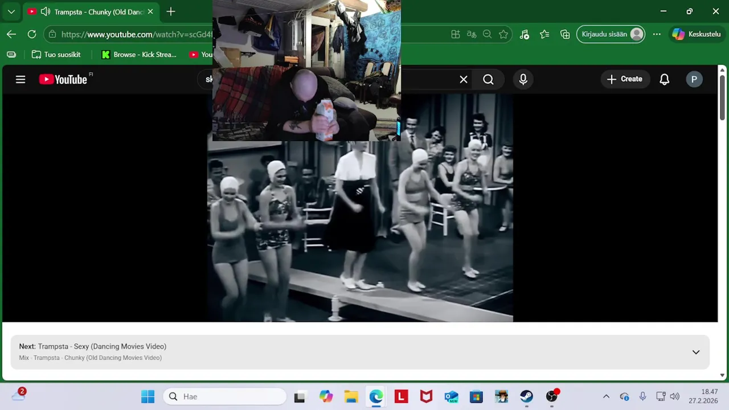Click the favorites bar toggle icon
Viewport: 729px width, 410px height.
click(x=11, y=55)
